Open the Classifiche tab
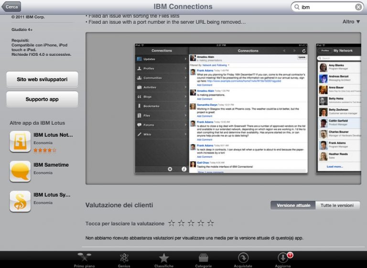 tap(164, 260)
